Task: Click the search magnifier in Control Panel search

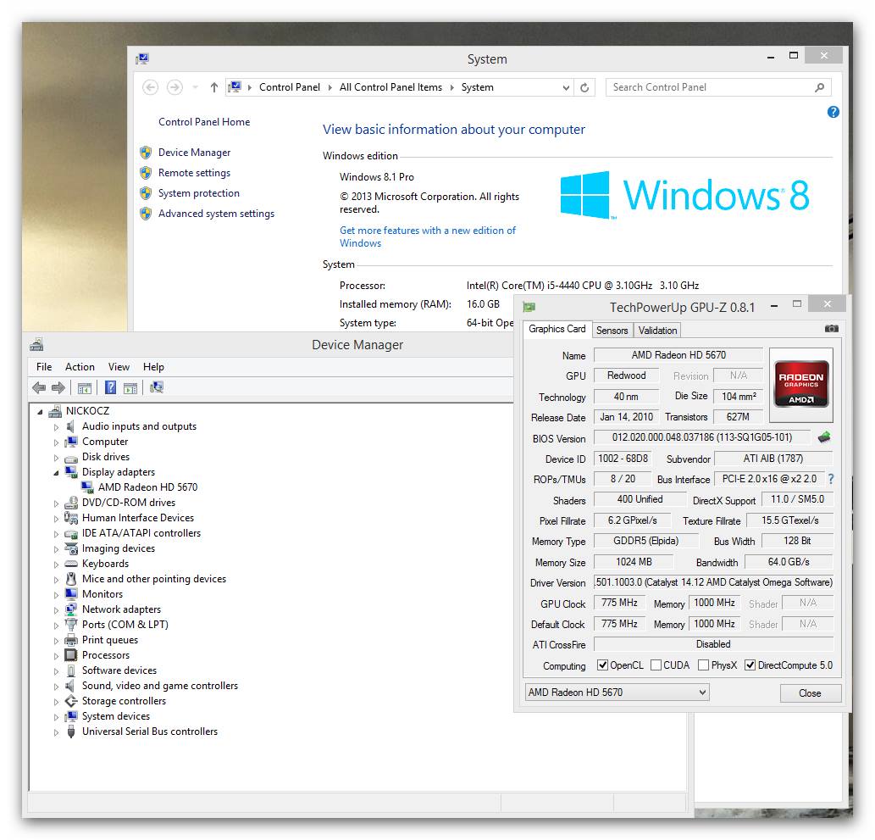Action: click(819, 87)
